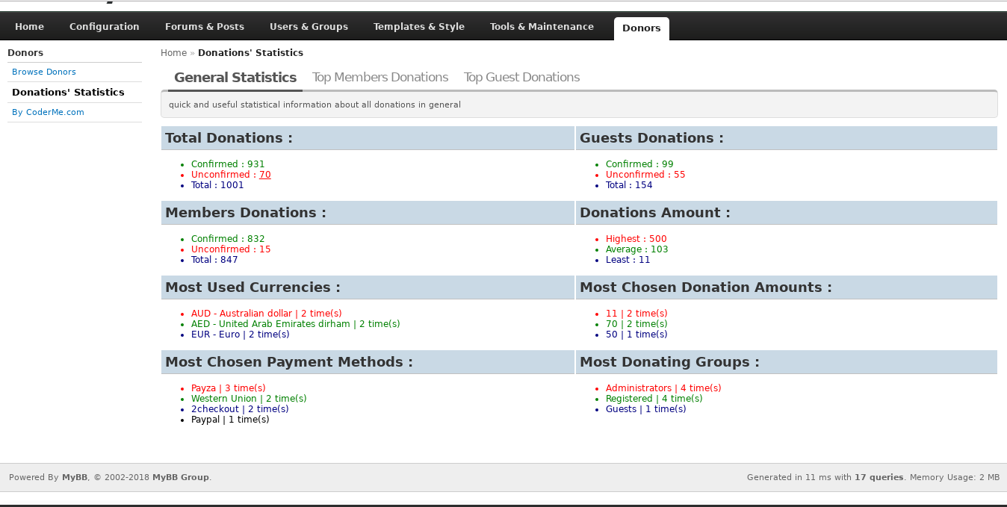Select Donations' Statistics sidebar item
Viewport: 1007px width, 507px height.
coord(68,93)
